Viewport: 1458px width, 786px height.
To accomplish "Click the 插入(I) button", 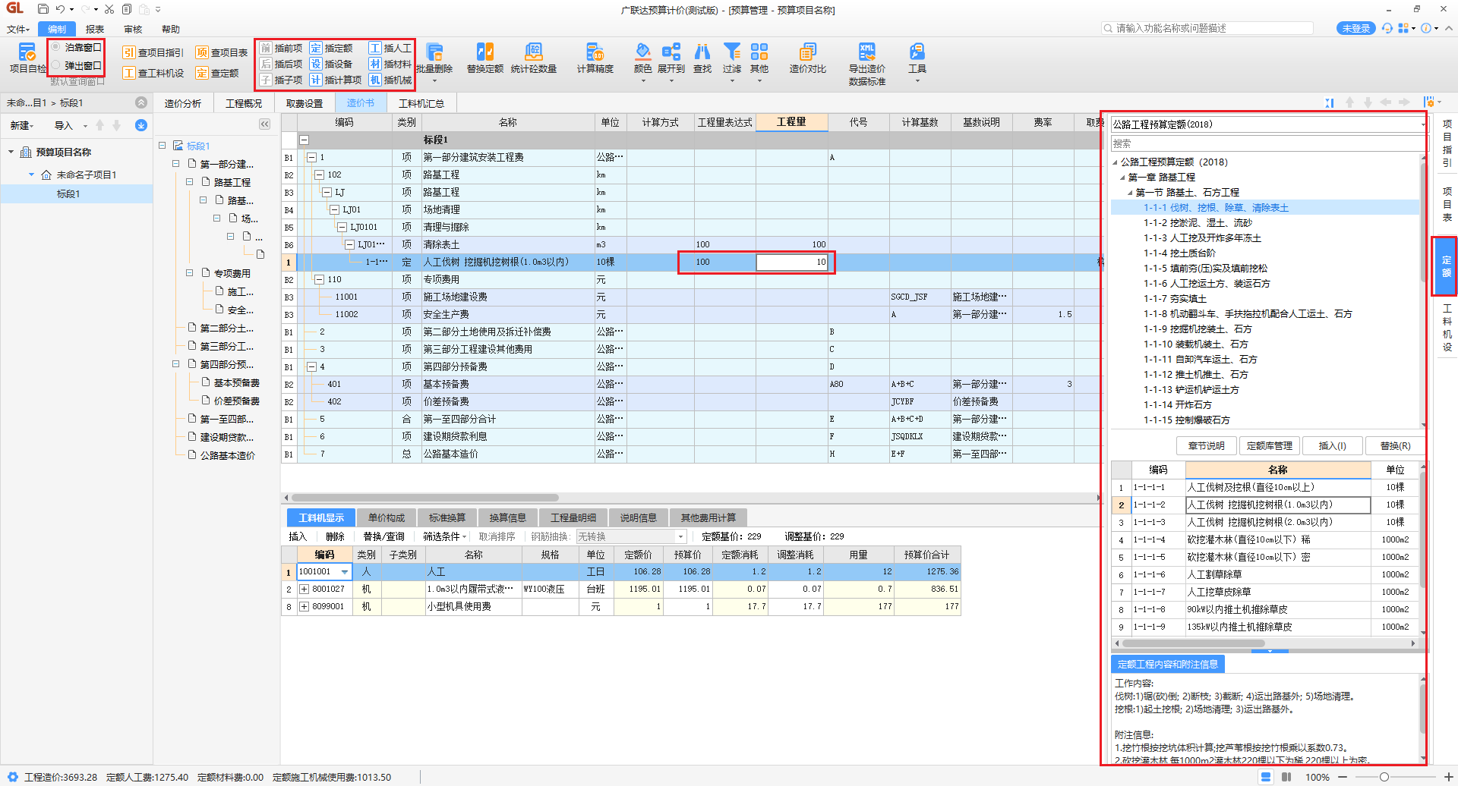I will click(x=1333, y=446).
